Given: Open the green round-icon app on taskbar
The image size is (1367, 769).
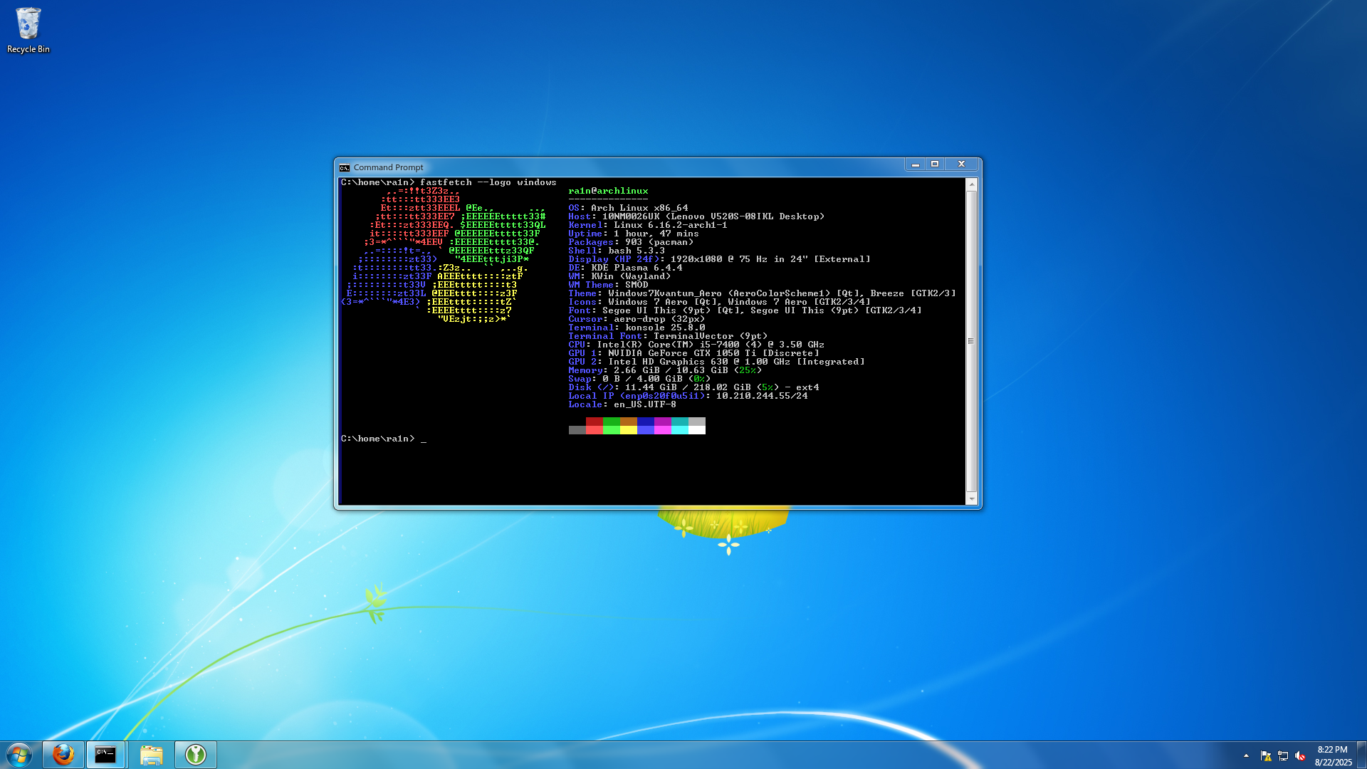Looking at the screenshot, I should pyautogui.click(x=196, y=755).
